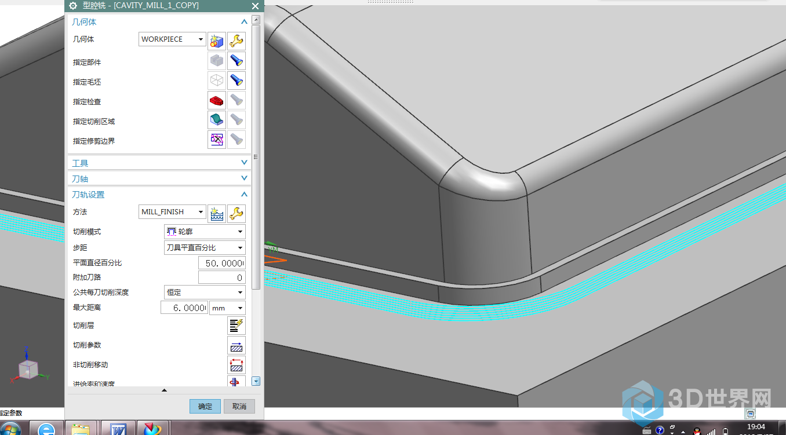Collapse the 刀轨设置 section
Image resolution: width=786 pixels, height=435 pixels.
[x=244, y=195]
